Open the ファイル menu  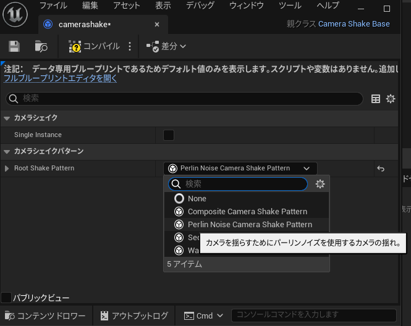(53, 6)
